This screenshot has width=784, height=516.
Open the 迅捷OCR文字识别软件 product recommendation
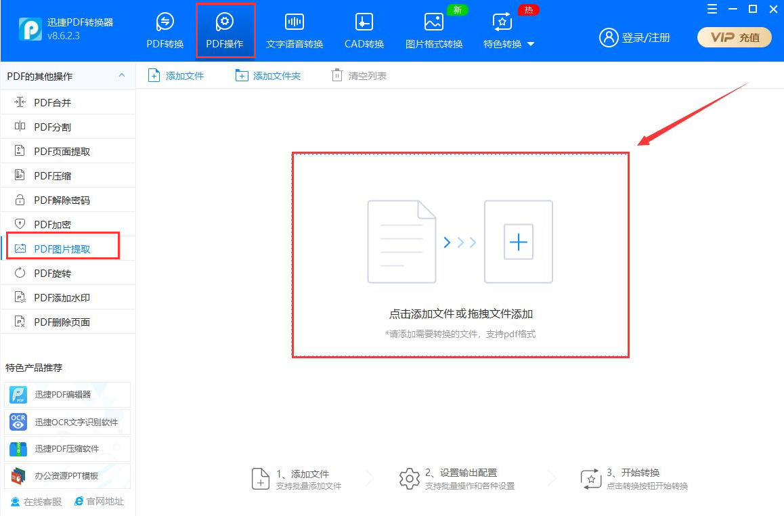67,422
